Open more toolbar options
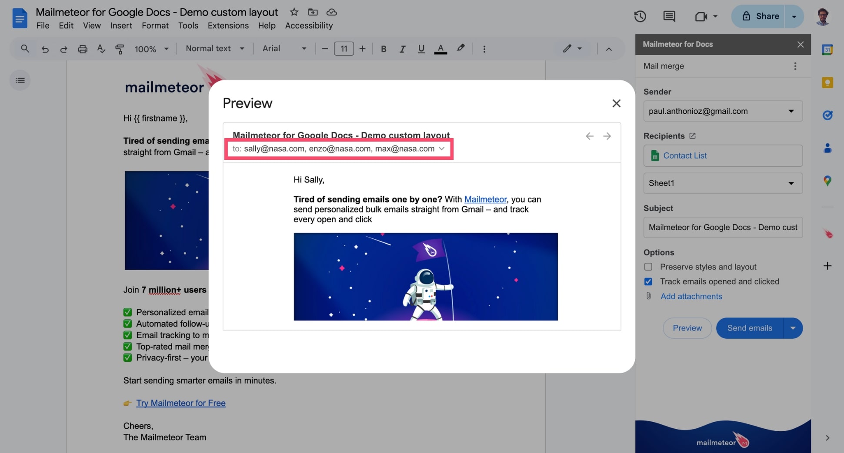 pos(484,49)
